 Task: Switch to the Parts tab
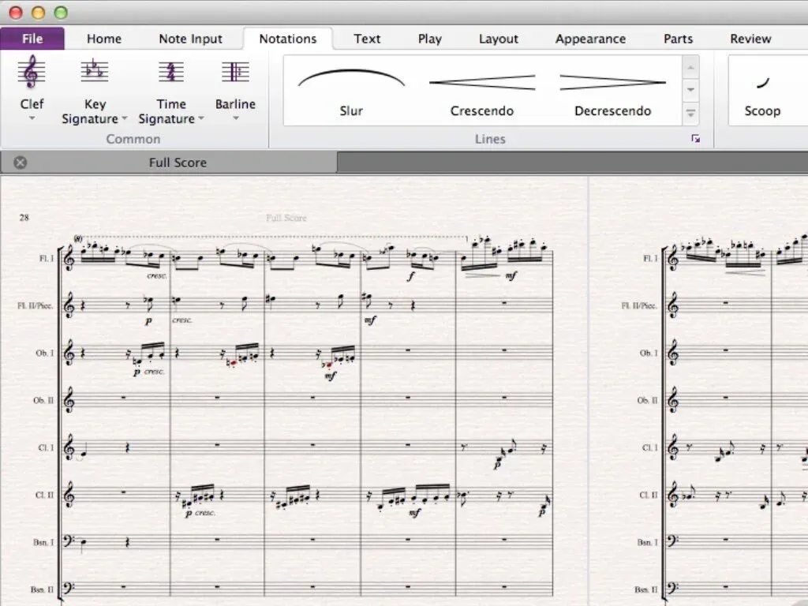tap(678, 39)
